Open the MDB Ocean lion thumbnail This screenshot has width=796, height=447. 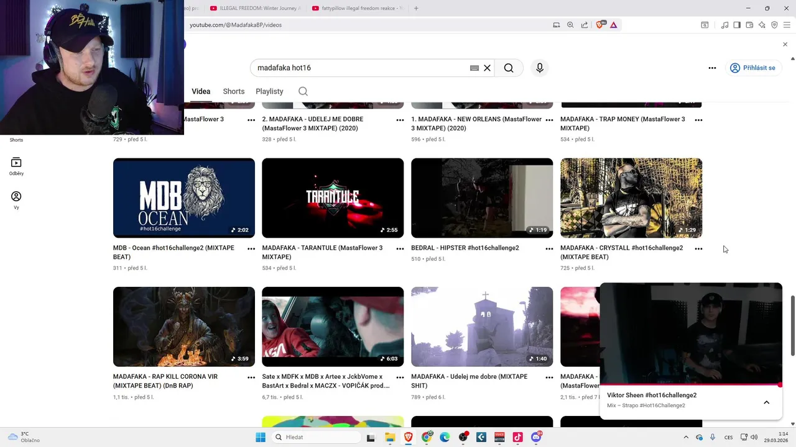pyautogui.click(x=184, y=198)
